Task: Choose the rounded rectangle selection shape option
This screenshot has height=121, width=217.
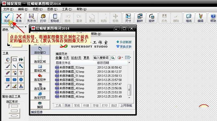Action: [14, 111]
